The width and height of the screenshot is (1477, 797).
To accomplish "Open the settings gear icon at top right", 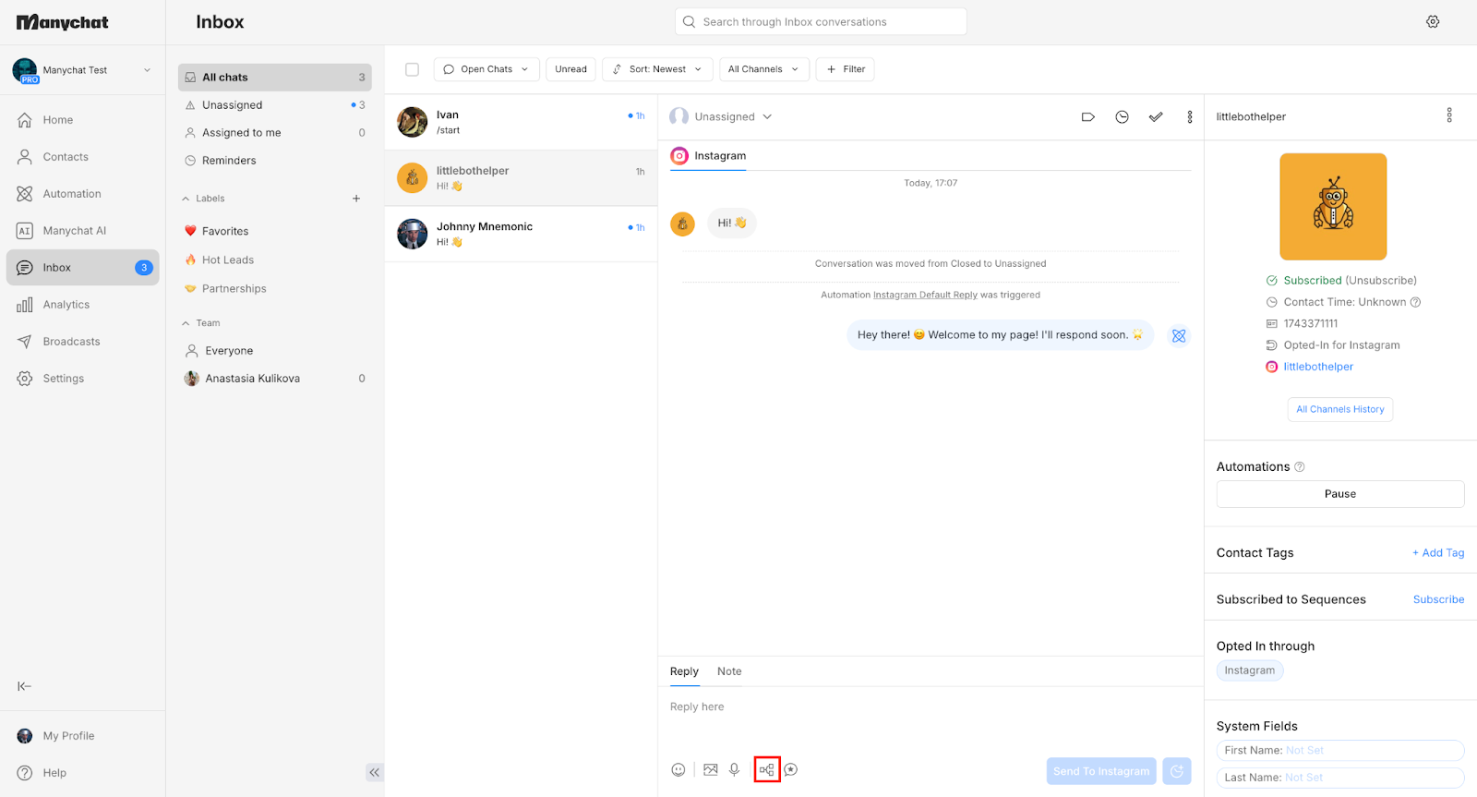I will (1433, 22).
